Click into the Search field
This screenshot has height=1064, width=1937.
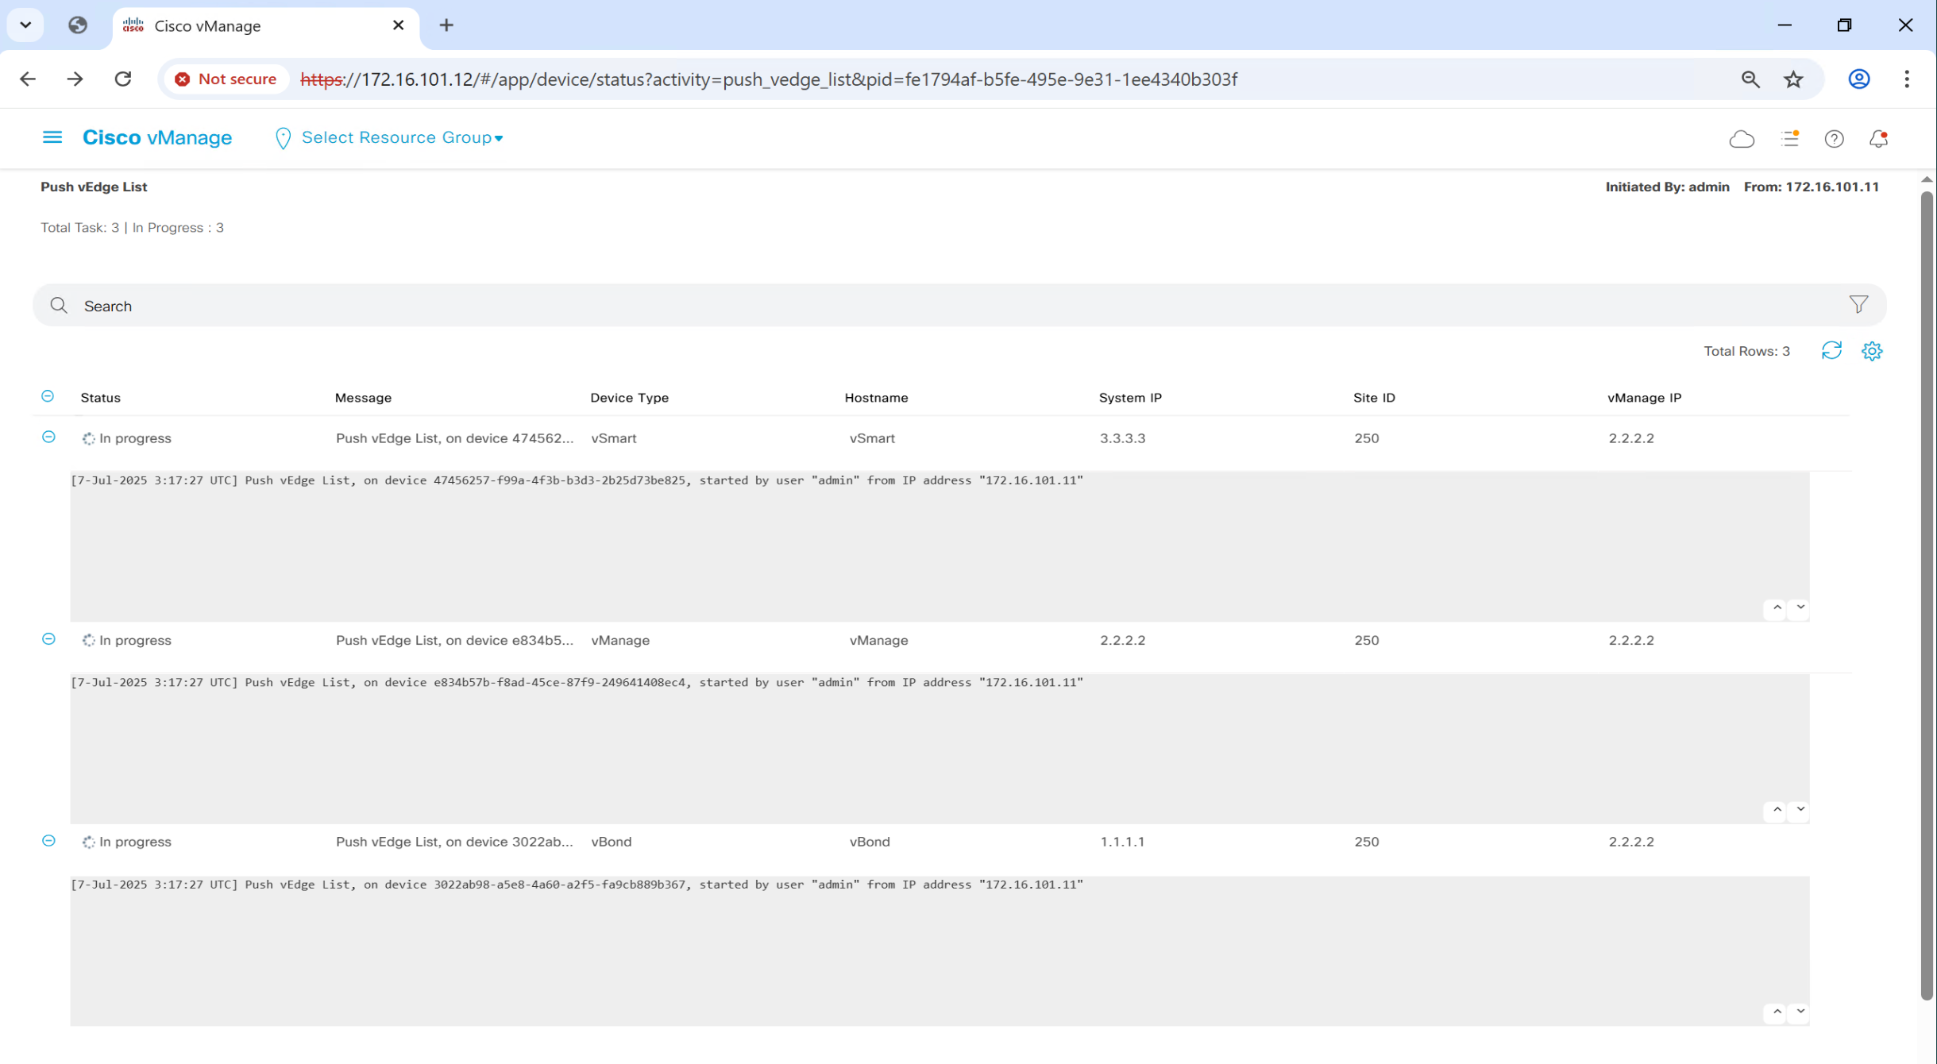tap(953, 306)
